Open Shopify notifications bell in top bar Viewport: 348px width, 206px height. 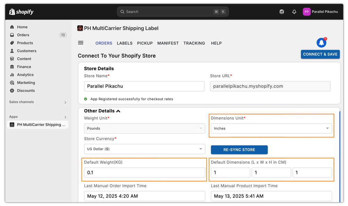(x=294, y=12)
